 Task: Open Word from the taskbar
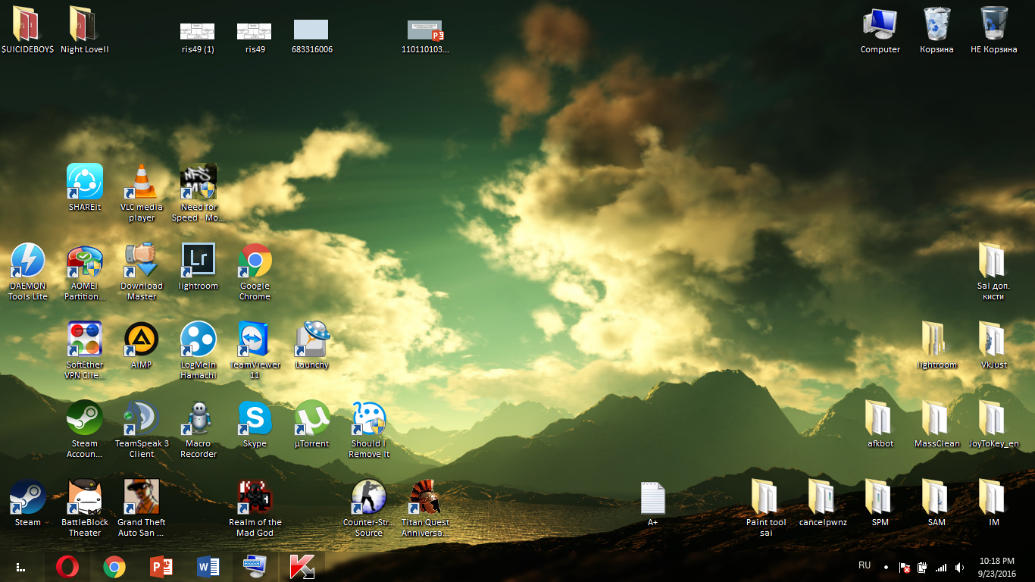[x=208, y=567]
